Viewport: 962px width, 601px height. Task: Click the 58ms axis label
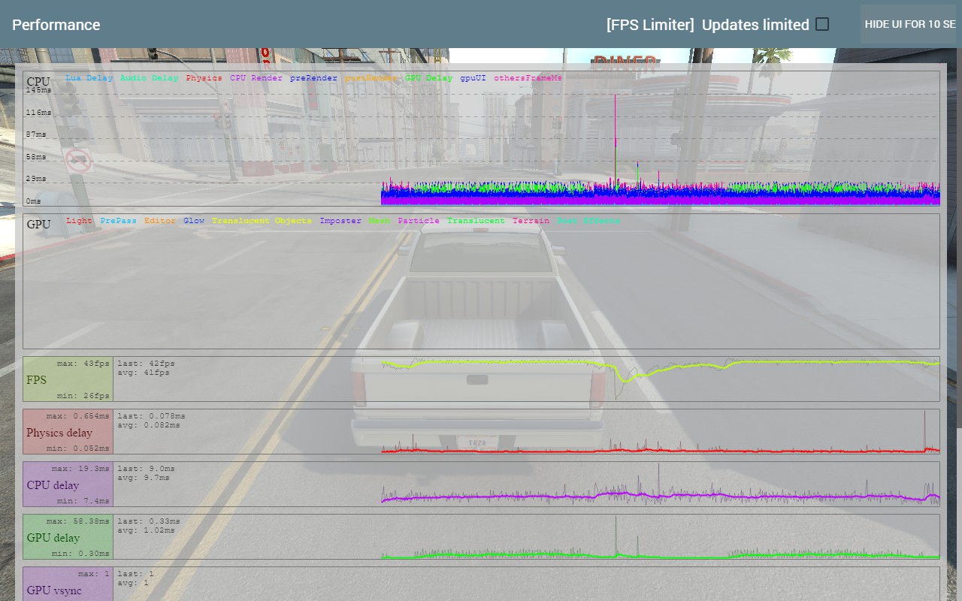pyautogui.click(x=36, y=157)
